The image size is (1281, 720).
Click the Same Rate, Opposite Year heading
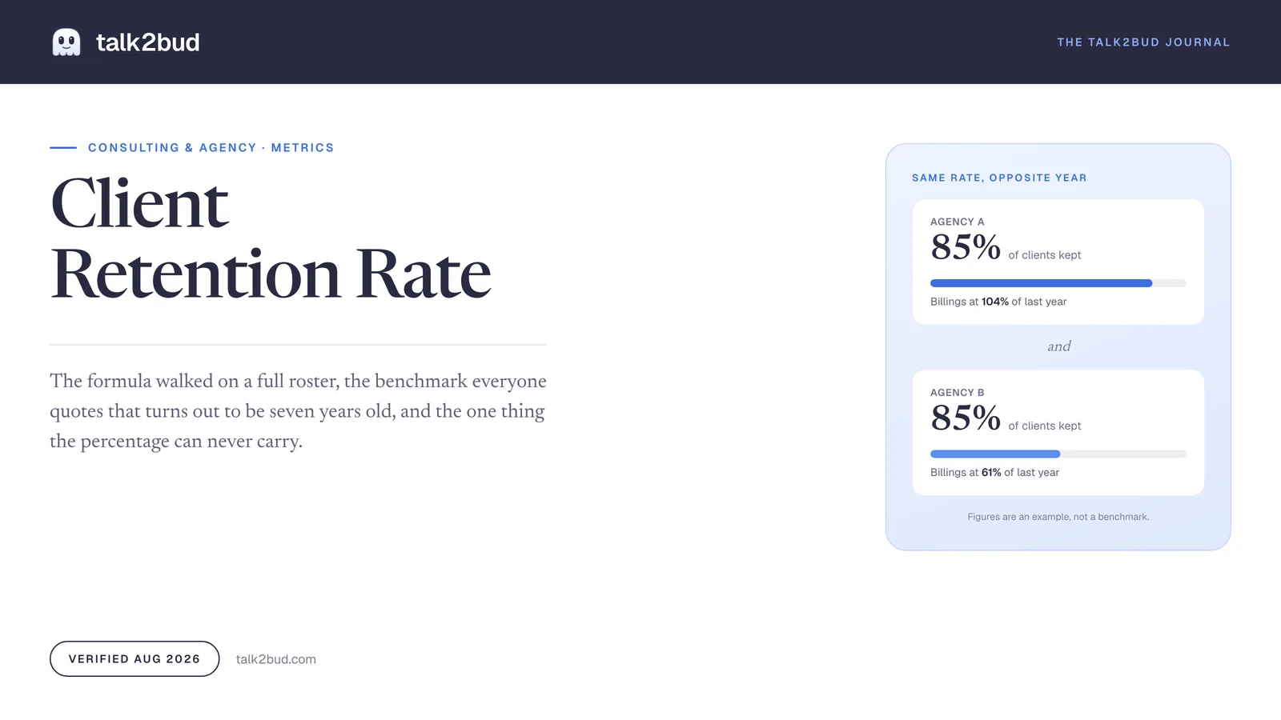[x=999, y=178]
